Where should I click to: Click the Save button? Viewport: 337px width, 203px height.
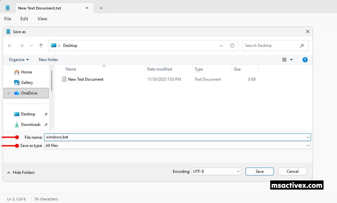(x=259, y=172)
